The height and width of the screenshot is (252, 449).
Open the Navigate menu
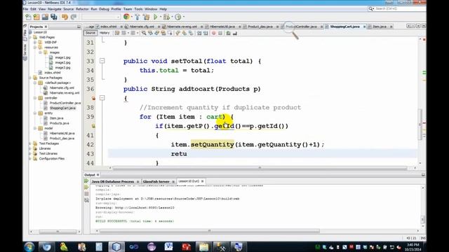coord(55,9)
